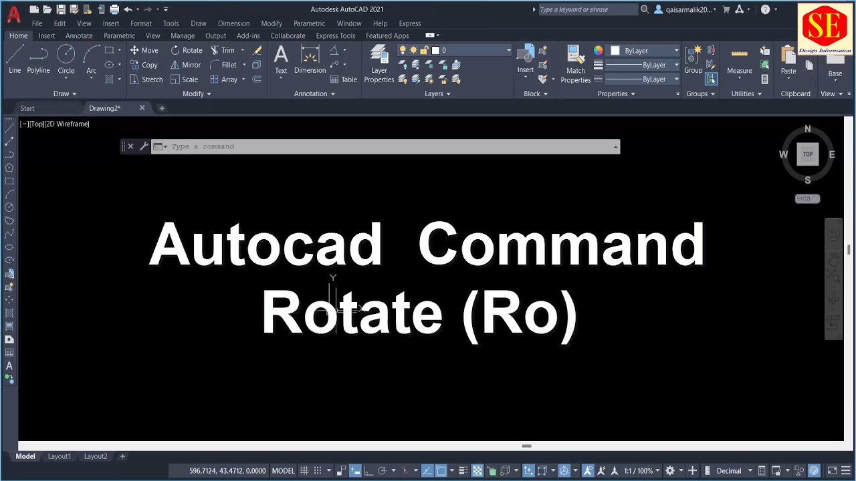Select the Polyline tool
856x481 pixels.
click(38, 59)
